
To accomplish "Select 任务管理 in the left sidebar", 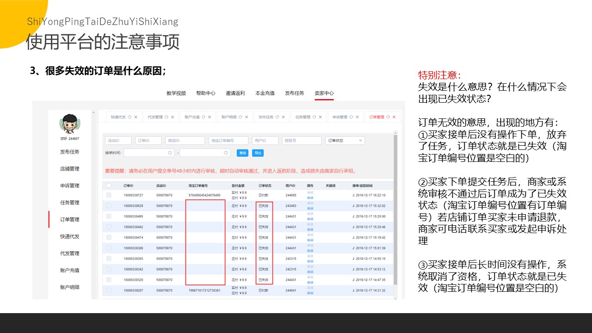I will click(x=70, y=203).
